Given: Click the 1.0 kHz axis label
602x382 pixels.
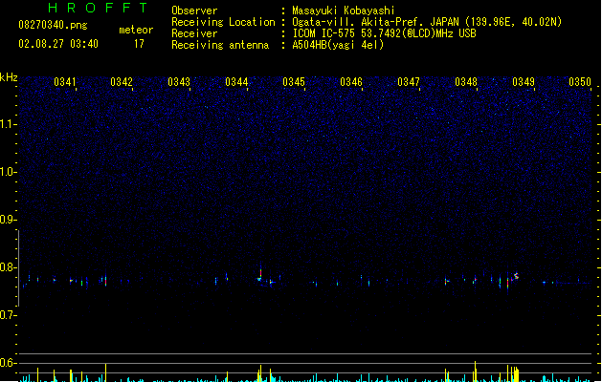Looking at the screenshot, I should [x=8, y=172].
